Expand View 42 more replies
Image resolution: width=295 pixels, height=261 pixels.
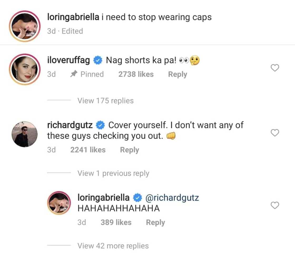tap(113, 246)
